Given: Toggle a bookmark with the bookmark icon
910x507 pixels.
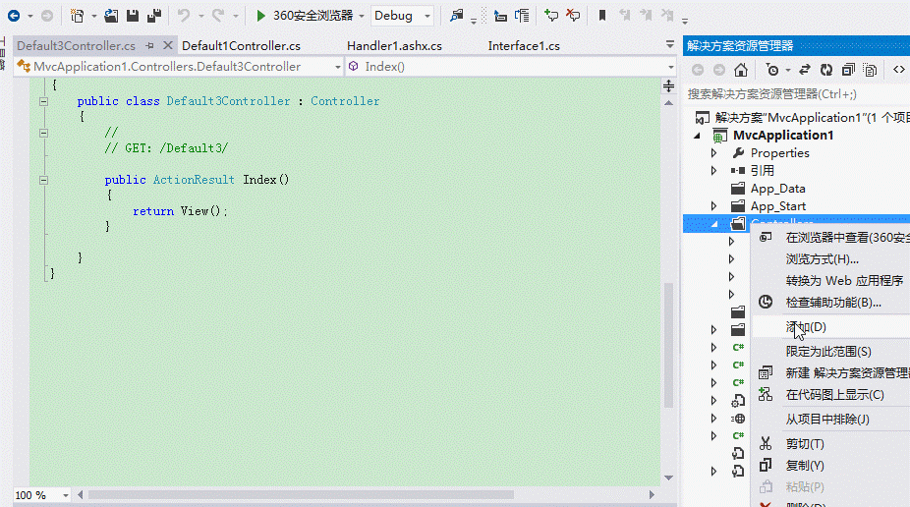Looking at the screenshot, I should click(x=602, y=16).
